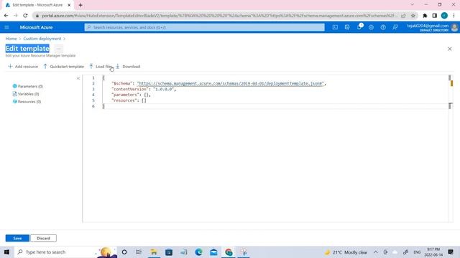Toggle the browser side panel icon

[434, 16]
